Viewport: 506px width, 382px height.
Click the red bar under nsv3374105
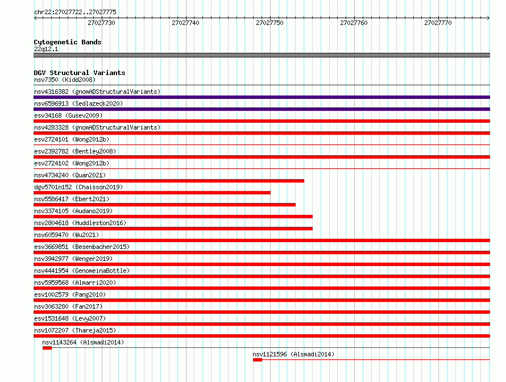[x=173, y=217]
